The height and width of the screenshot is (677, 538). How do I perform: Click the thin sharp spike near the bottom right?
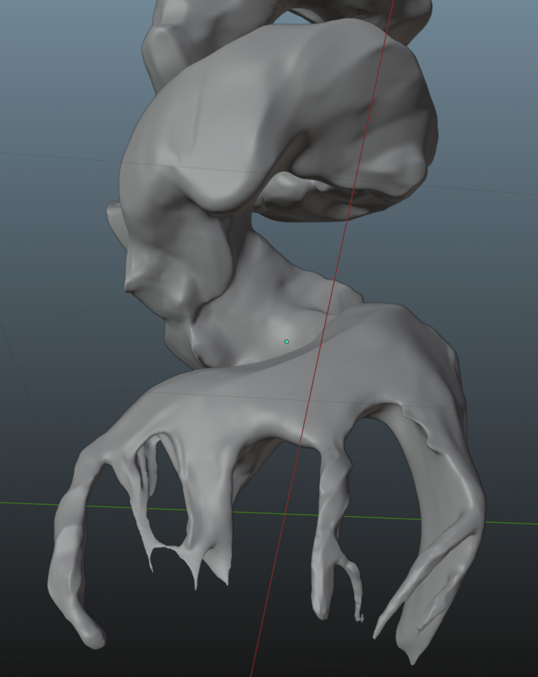point(382,624)
